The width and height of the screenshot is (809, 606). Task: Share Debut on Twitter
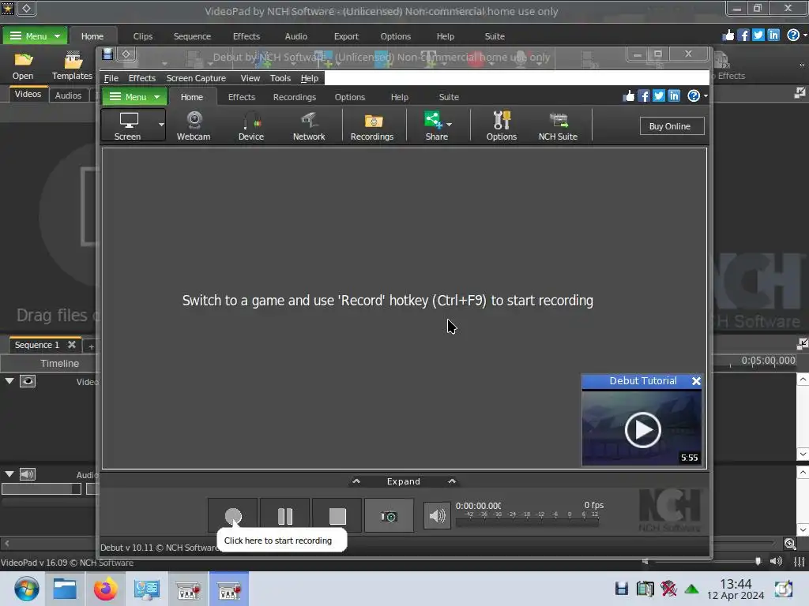pos(658,95)
